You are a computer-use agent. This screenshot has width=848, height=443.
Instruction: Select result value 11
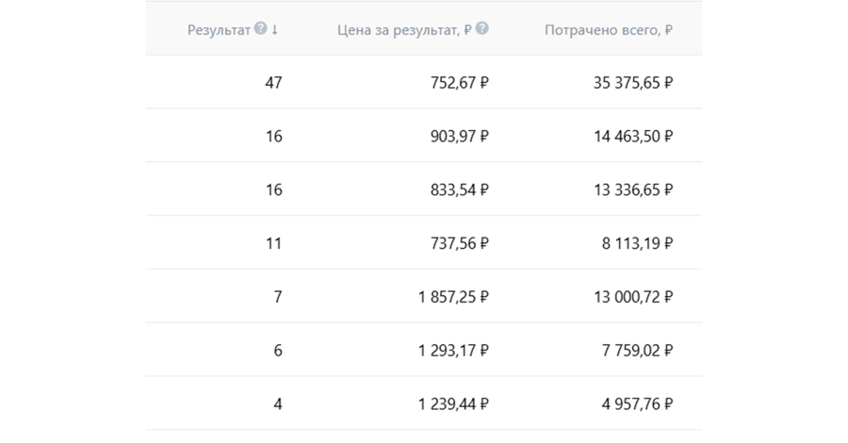click(x=273, y=243)
